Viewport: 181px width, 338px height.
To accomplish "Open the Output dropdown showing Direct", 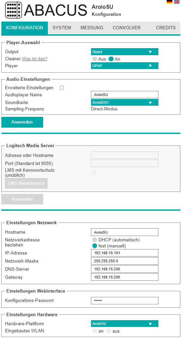I will pyautogui.click(x=125, y=52).
